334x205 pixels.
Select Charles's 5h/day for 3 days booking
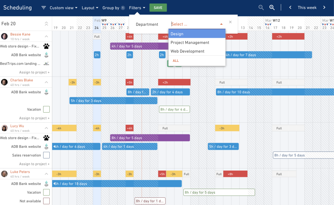point(113,101)
